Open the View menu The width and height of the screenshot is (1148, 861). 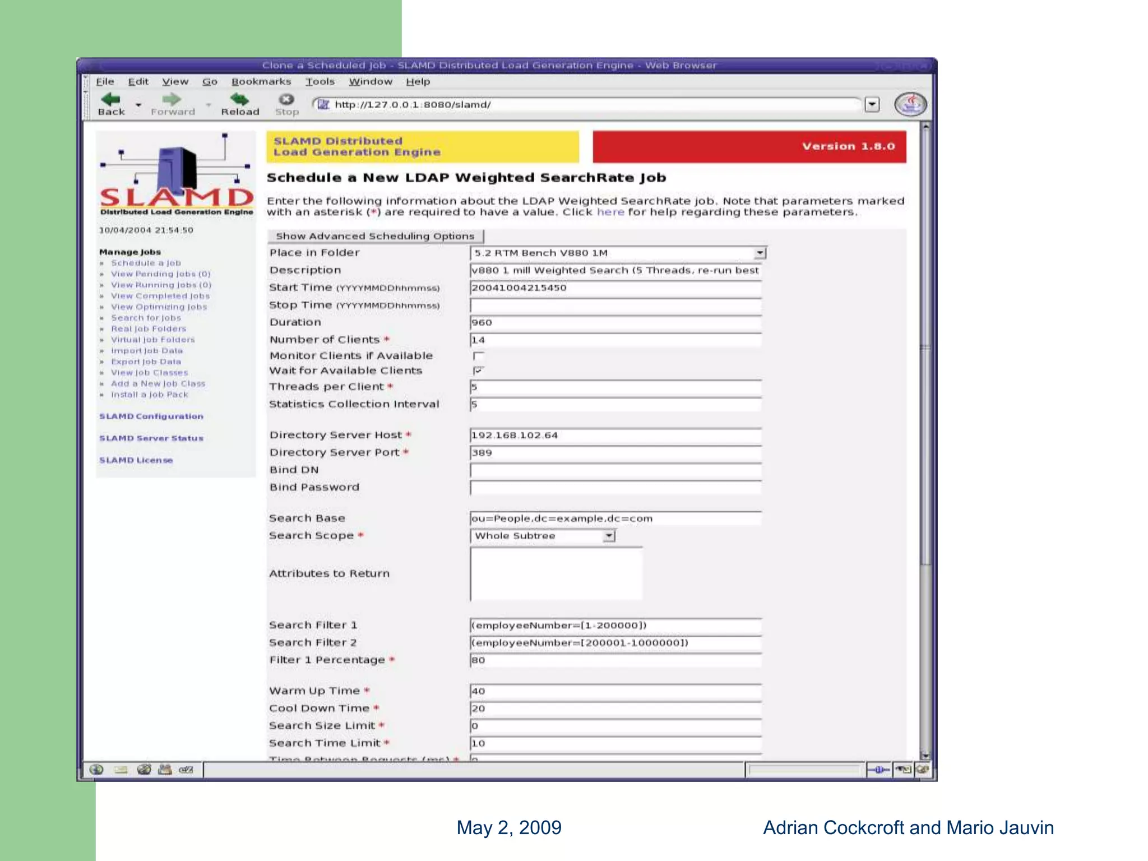tap(175, 81)
